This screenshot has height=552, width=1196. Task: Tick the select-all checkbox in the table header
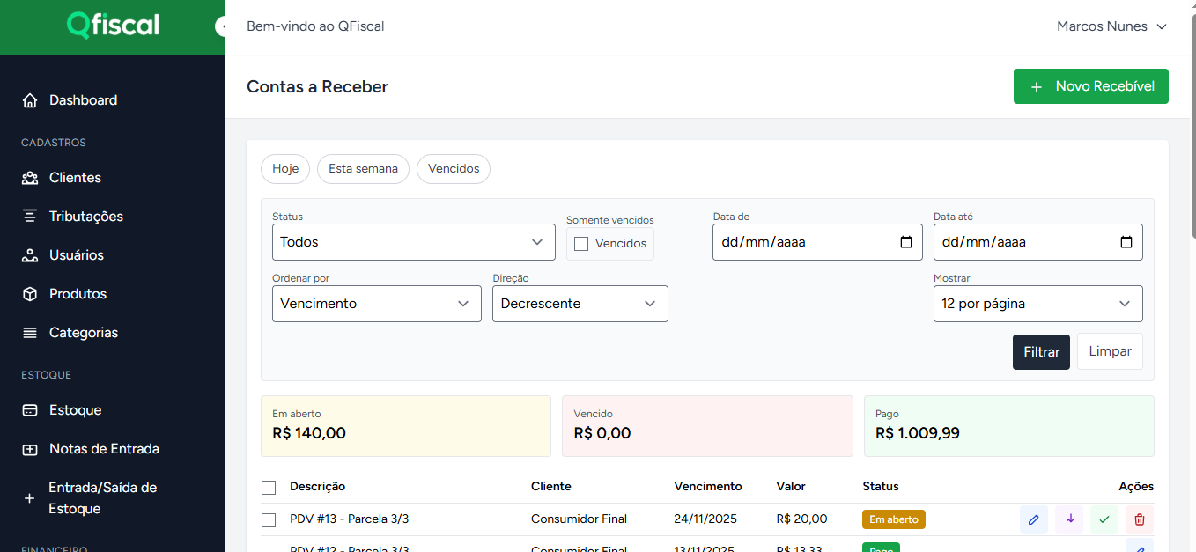pyautogui.click(x=269, y=488)
